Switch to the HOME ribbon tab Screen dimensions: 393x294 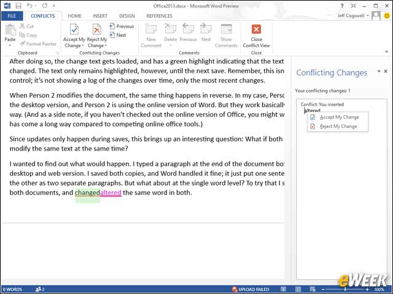click(x=74, y=16)
